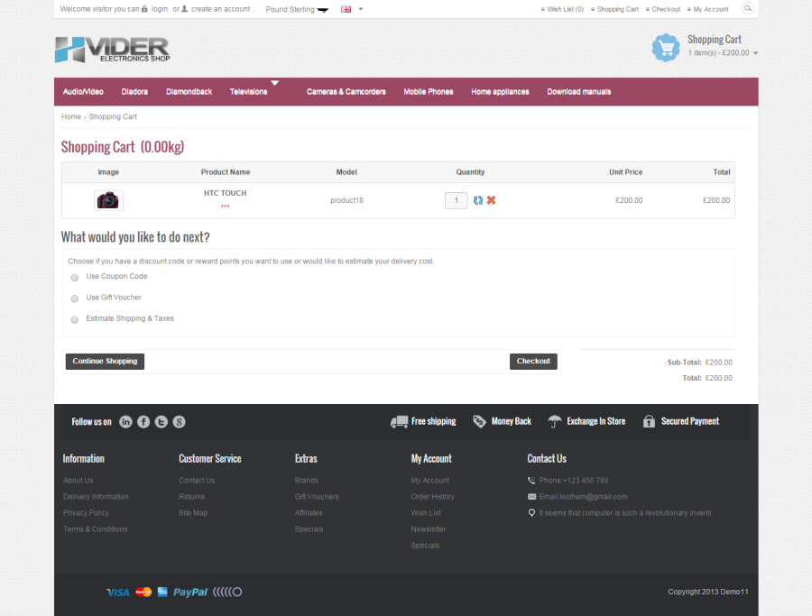Click the top bar Checkout link

click(x=666, y=9)
